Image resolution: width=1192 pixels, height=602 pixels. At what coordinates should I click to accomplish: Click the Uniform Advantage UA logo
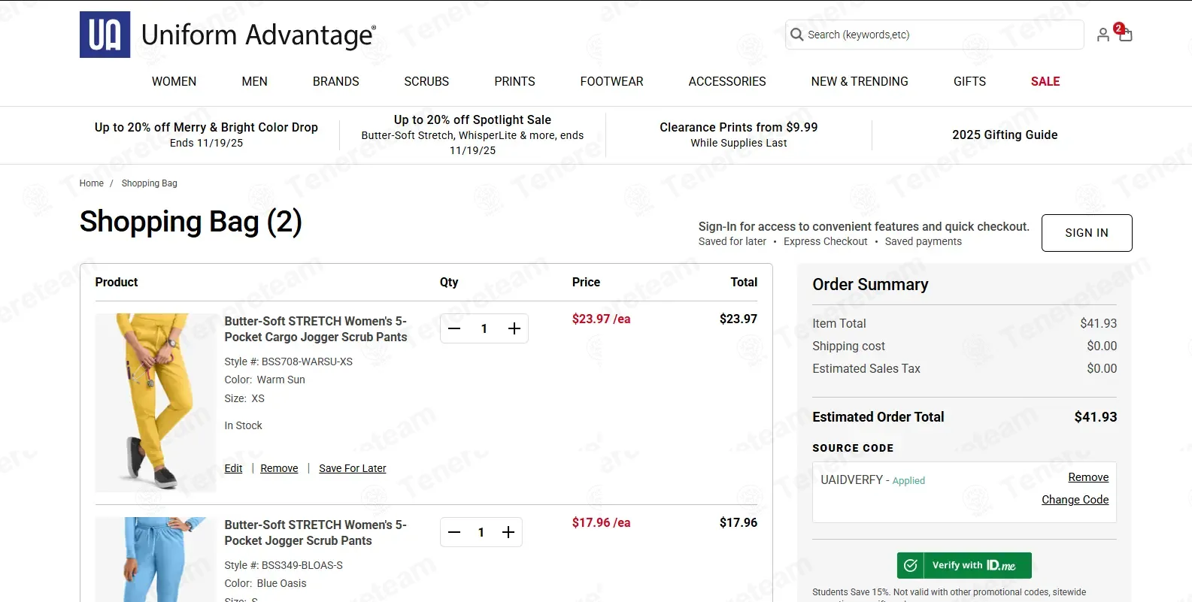[x=105, y=35]
